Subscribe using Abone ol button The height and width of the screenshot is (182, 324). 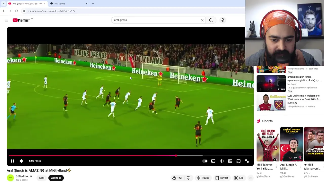tap(56, 178)
